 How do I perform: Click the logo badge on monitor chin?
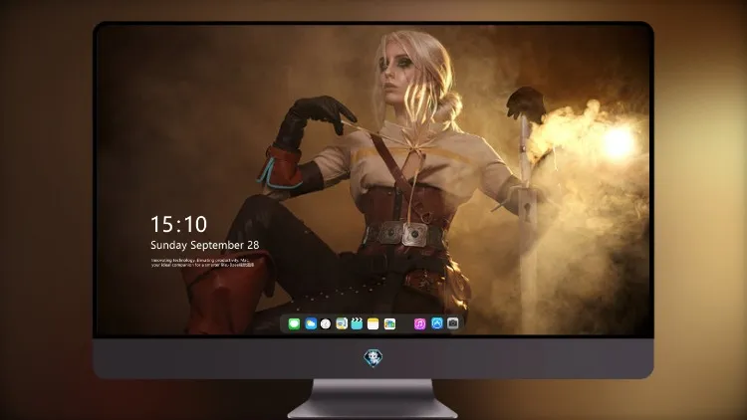(373, 358)
